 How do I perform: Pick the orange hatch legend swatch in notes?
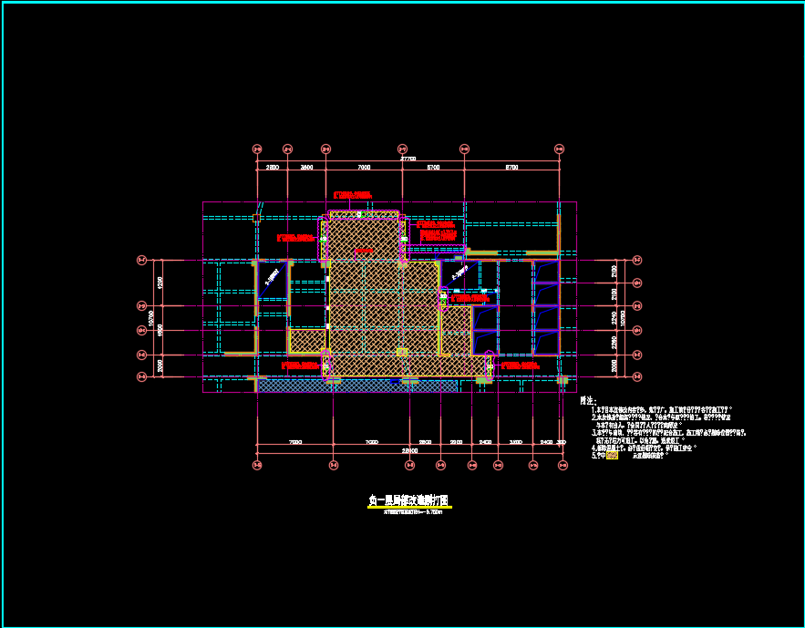click(x=612, y=455)
